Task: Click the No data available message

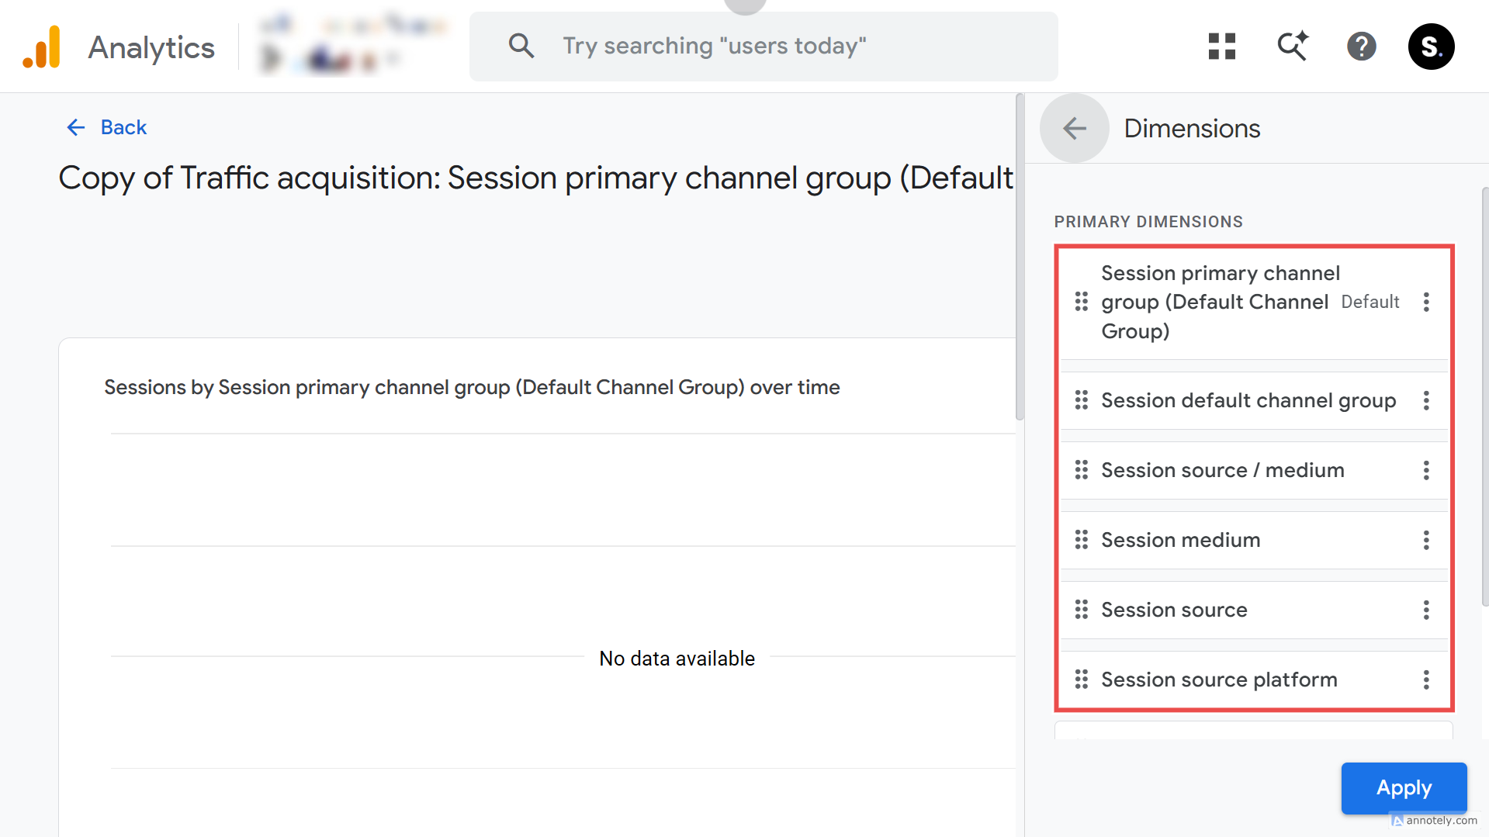Action: 677,659
